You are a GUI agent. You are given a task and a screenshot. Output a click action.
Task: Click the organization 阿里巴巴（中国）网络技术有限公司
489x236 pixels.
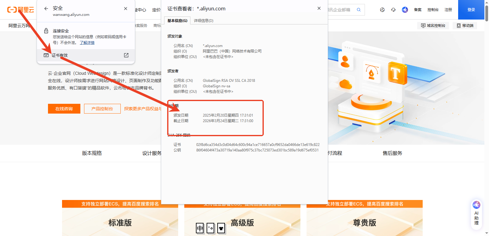click(232, 51)
